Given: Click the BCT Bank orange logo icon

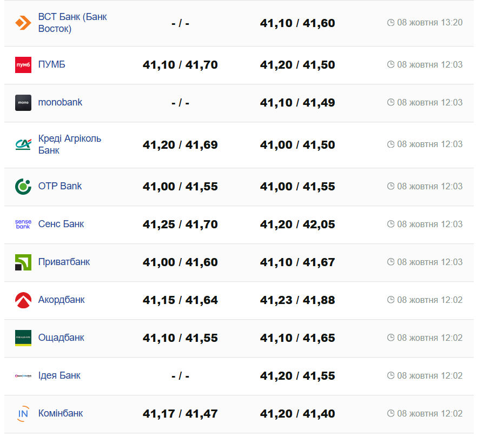Looking at the screenshot, I should (23, 23).
